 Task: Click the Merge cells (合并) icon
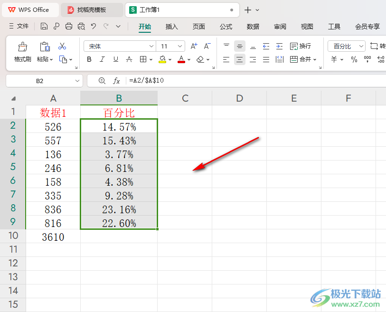294,59
